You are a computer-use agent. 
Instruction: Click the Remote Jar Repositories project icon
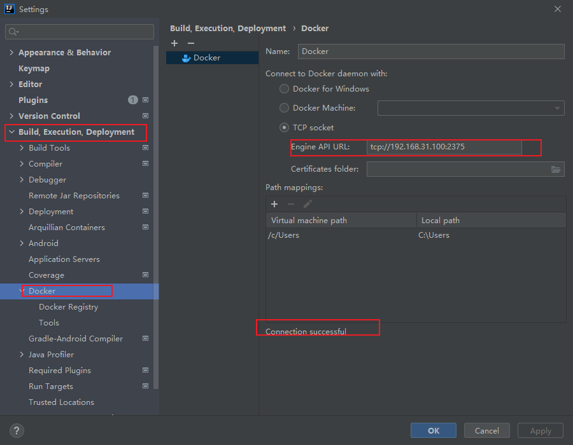(145, 196)
